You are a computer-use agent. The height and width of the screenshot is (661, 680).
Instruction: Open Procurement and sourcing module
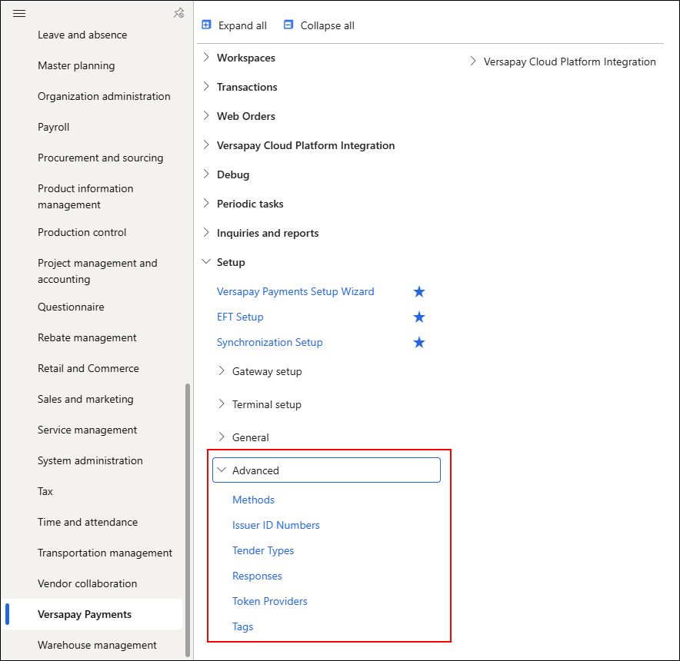point(101,158)
